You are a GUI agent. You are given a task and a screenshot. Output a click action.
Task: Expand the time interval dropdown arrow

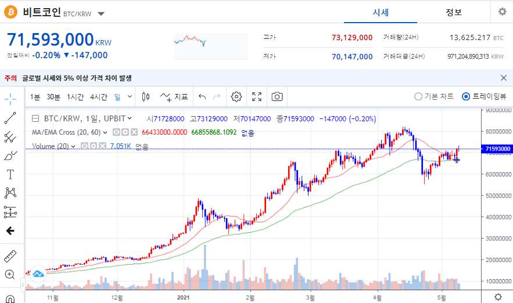click(130, 96)
